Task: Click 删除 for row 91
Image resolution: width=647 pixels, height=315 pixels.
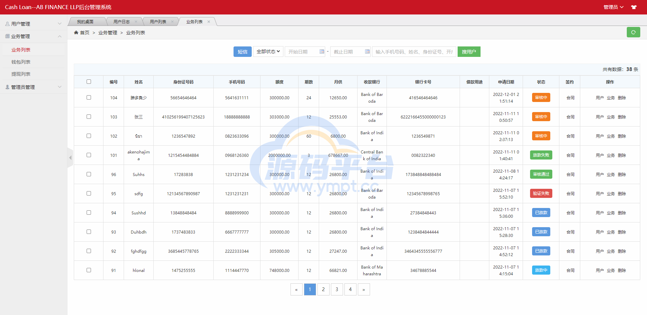Action: (x=622, y=270)
